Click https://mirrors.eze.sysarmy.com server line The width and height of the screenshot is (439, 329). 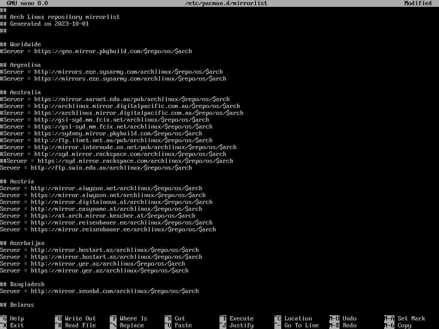(x=113, y=79)
